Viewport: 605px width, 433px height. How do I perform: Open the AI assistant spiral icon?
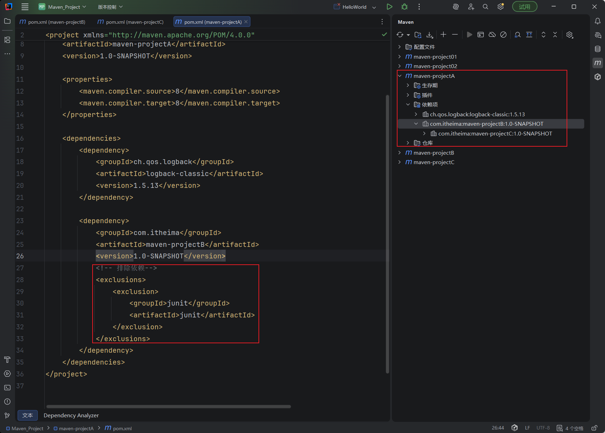456,7
